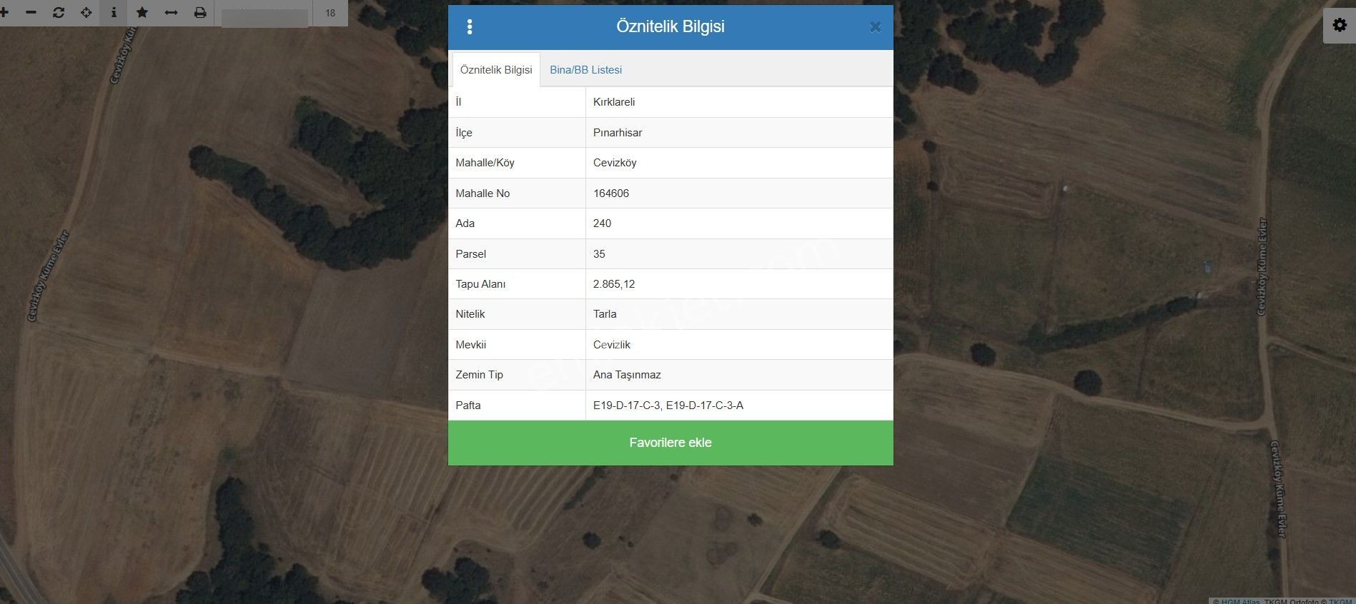
Task: Select the horizontal arrows measure tool
Action: coord(171,13)
